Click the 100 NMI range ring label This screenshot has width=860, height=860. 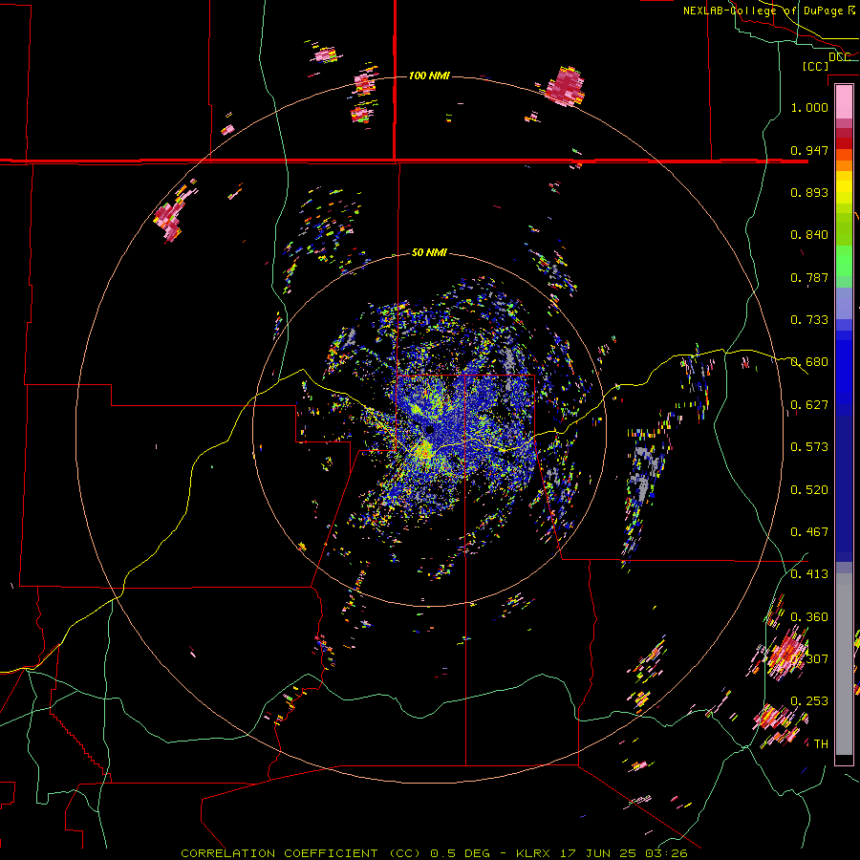coord(429,75)
